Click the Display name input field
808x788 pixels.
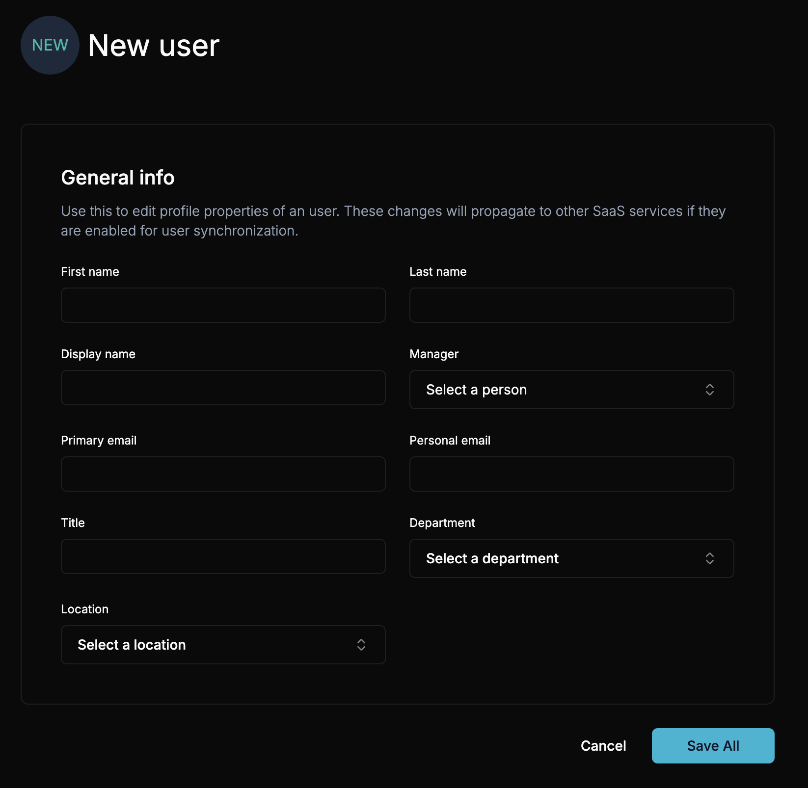click(x=223, y=388)
